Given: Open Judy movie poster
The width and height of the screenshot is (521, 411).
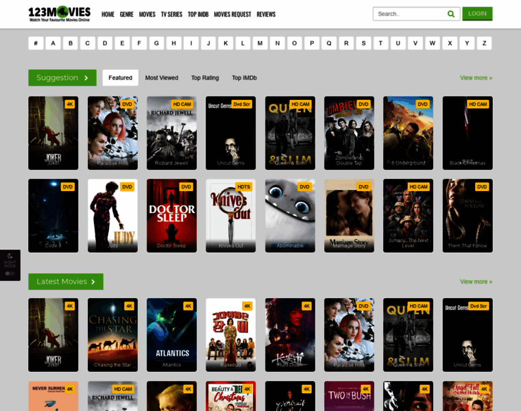Looking at the screenshot, I should (x=112, y=216).
